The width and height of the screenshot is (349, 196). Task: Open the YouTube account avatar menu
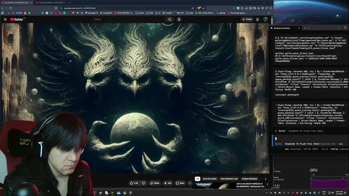(265, 19)
